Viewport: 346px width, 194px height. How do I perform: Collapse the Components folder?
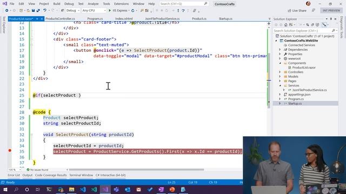[x=280, y=63]
